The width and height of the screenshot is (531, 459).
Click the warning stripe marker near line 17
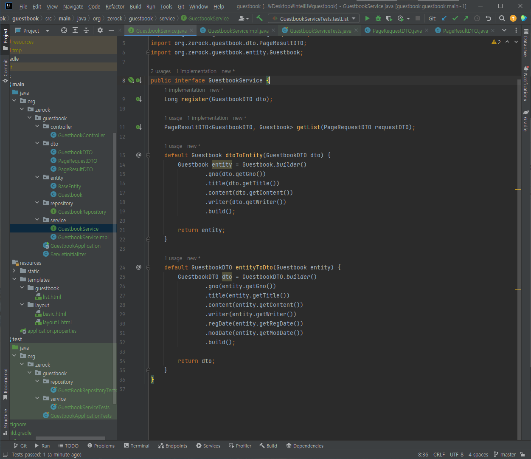point(518,190)
